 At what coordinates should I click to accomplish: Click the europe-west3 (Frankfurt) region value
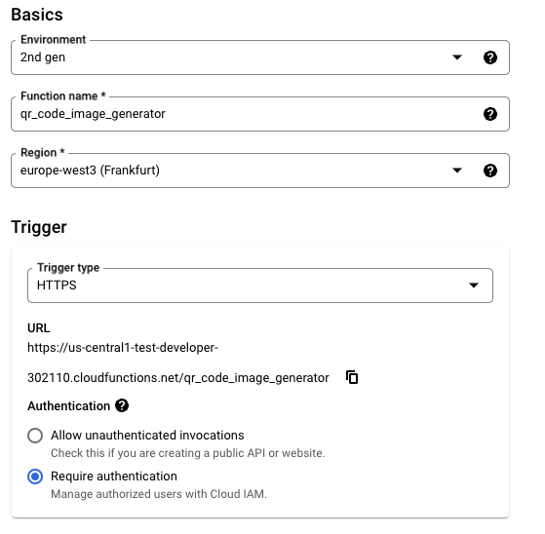pos(90,171)
